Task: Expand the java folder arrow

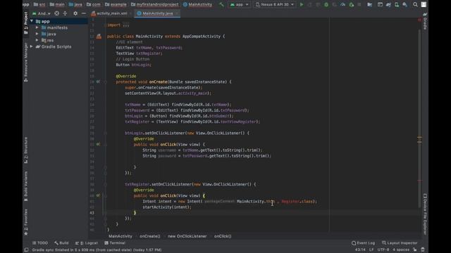Action: (x=37, y=34)
